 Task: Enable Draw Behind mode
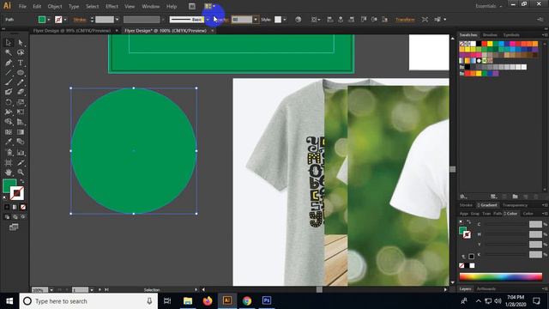(15, 217)
